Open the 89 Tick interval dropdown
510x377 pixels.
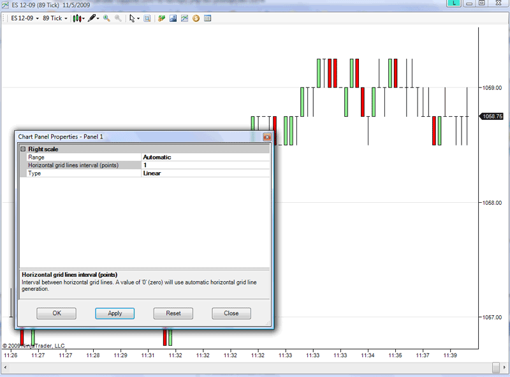(x=55, y=18)
